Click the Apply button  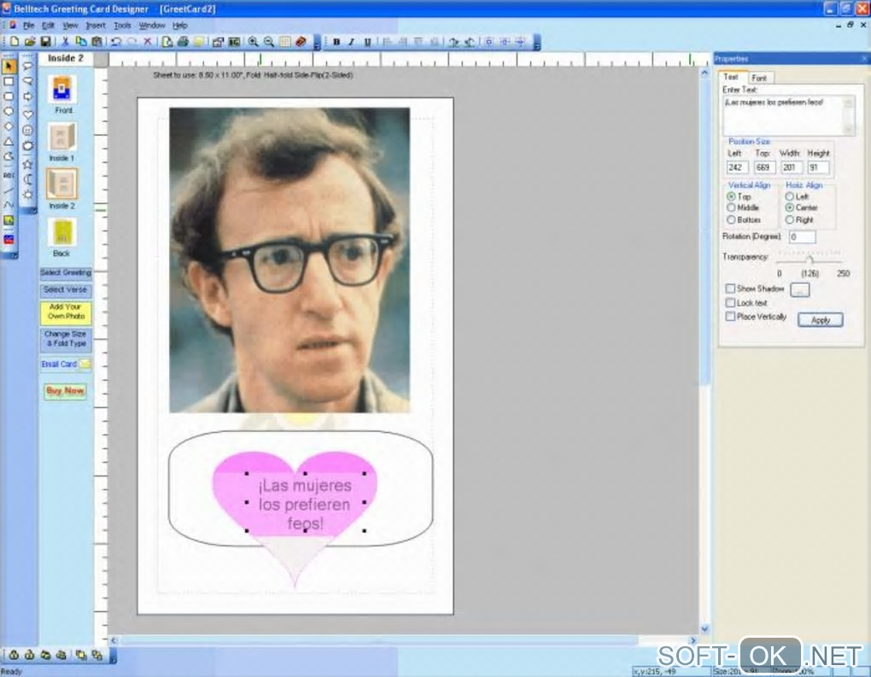(821, 320)
